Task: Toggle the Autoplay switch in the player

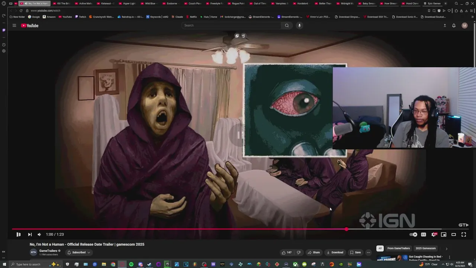Action: [414, 234]
